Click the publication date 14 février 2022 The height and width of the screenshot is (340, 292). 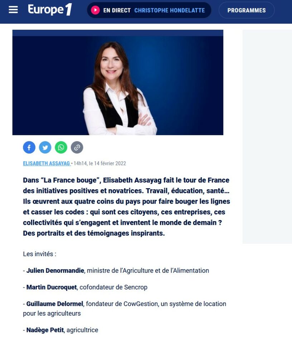(x=110, y=164)
